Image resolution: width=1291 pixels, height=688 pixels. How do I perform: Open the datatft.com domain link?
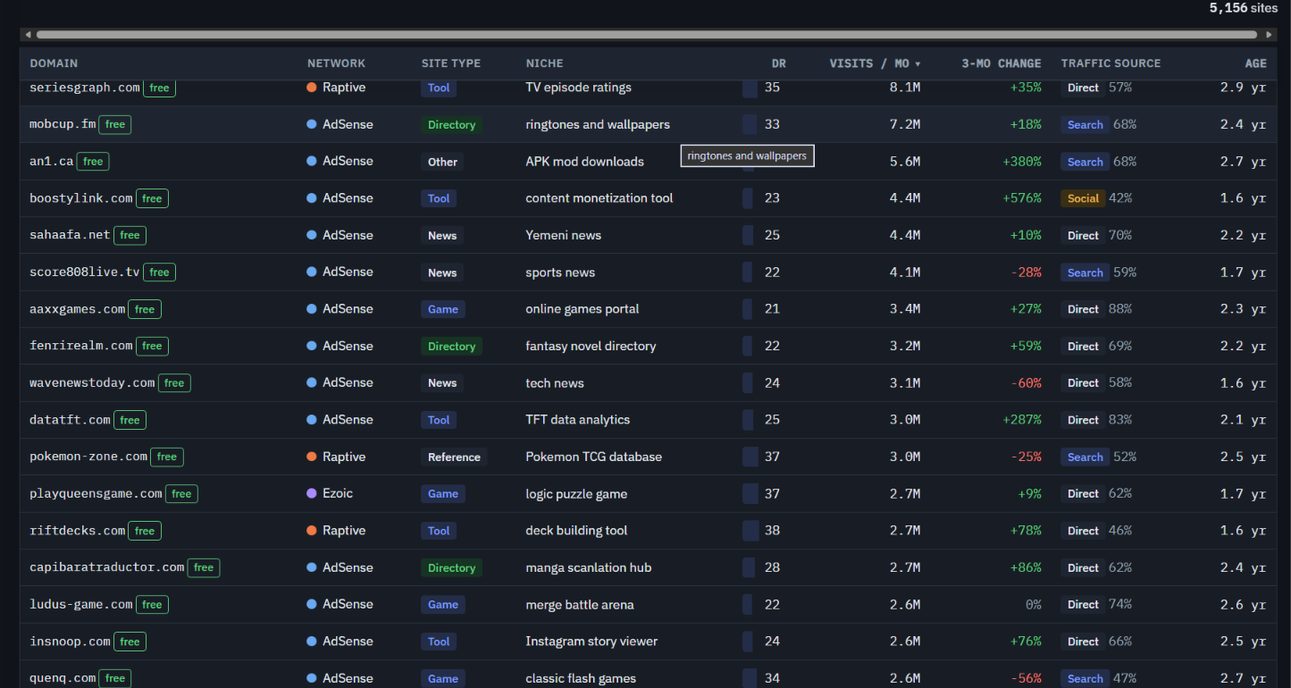70,420
